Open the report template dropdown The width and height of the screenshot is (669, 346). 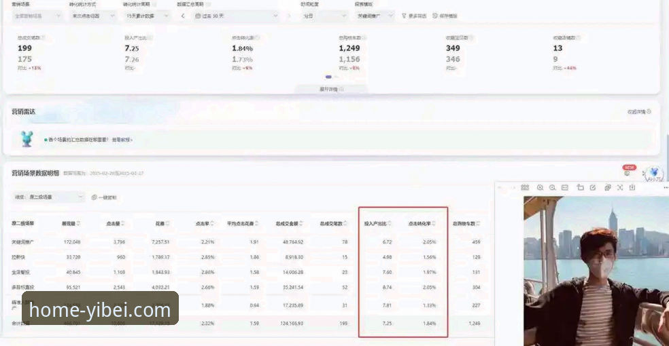[375, 16]
